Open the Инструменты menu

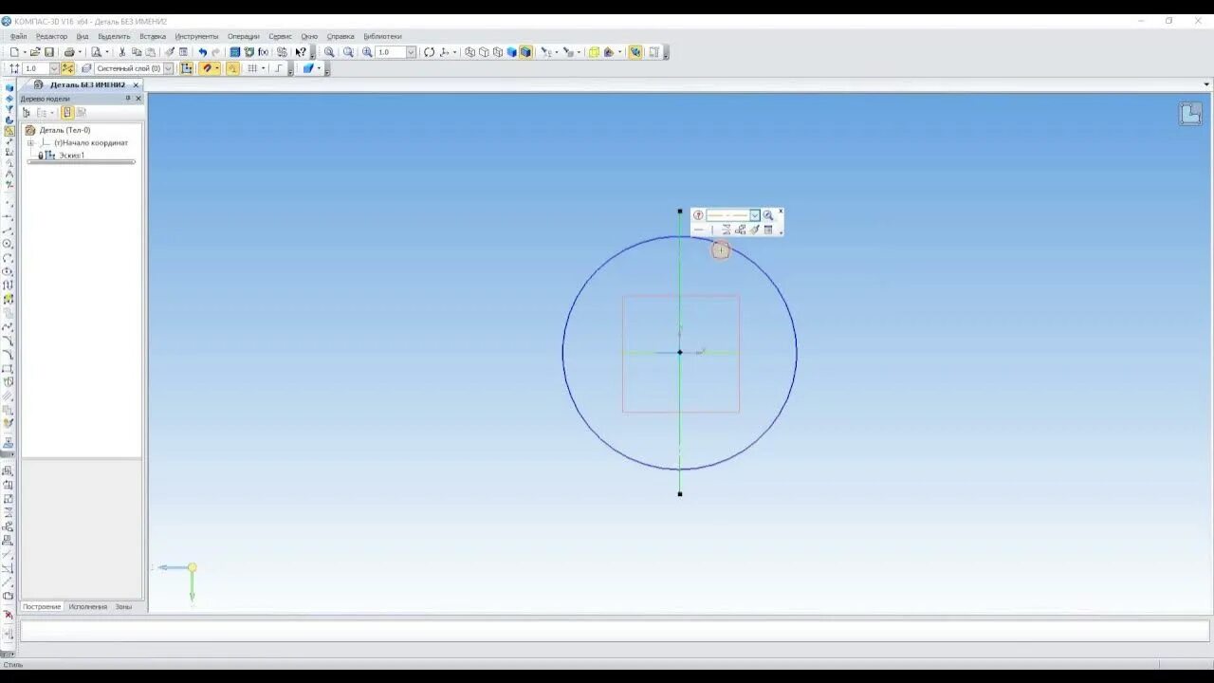tap(196, 36)
